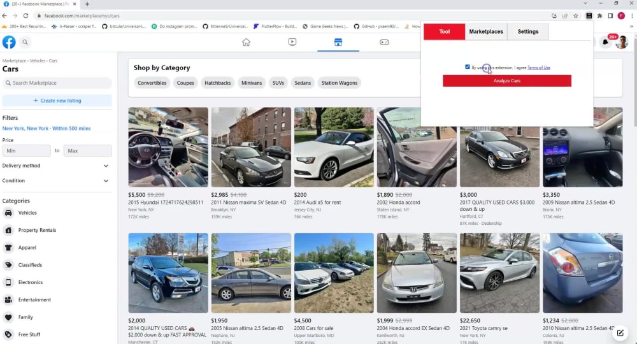This screenshot has height=344, width=637.
Task: Go back in browser history
Action: pos(4,16)
